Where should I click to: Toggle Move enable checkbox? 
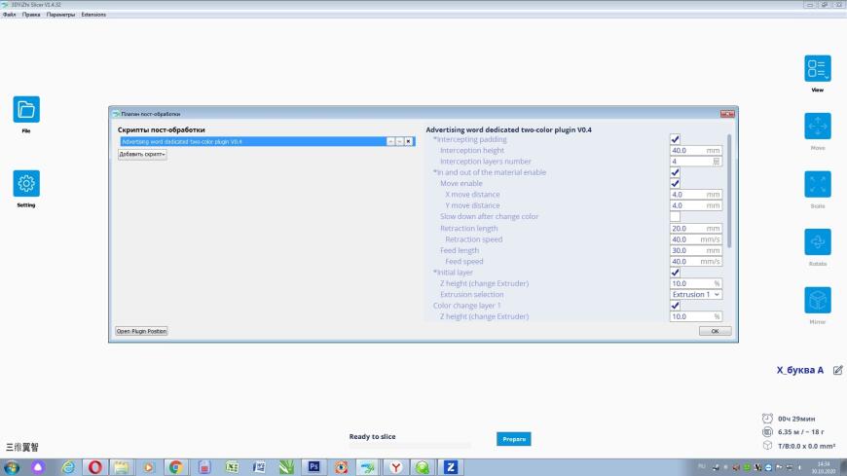pyautogui.click(x=675, y=184)
